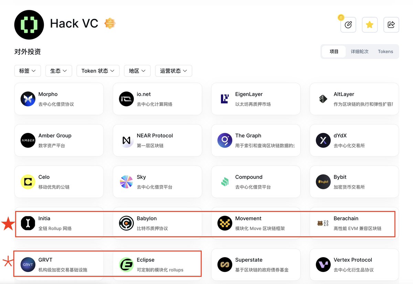Click the io.net logo icon
413x284 pixels.
[126, 99]
